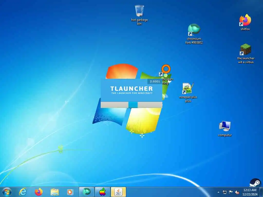This screenshot has height=197, width=263.
Task: Click the TLauncher loading progress bar
Action: [131, 105]
